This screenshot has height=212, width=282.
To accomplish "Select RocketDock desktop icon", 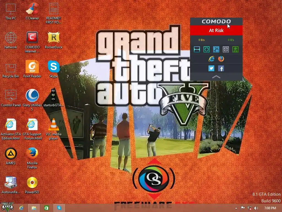I will [54, 40].
